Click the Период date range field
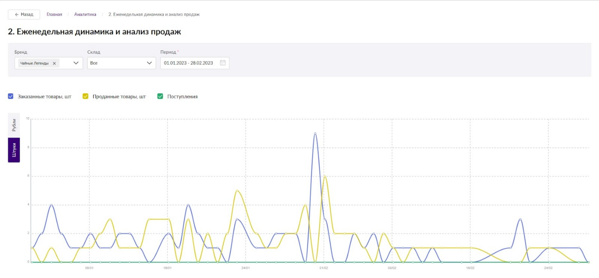Viewport: 599px width, 278px height. [195, 63]
